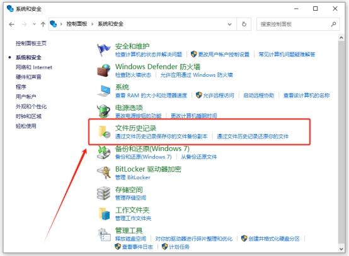349x256 pixels.
Task: Select 网络和 Internet in the sidebar
Action: click(x=34, y=67)
